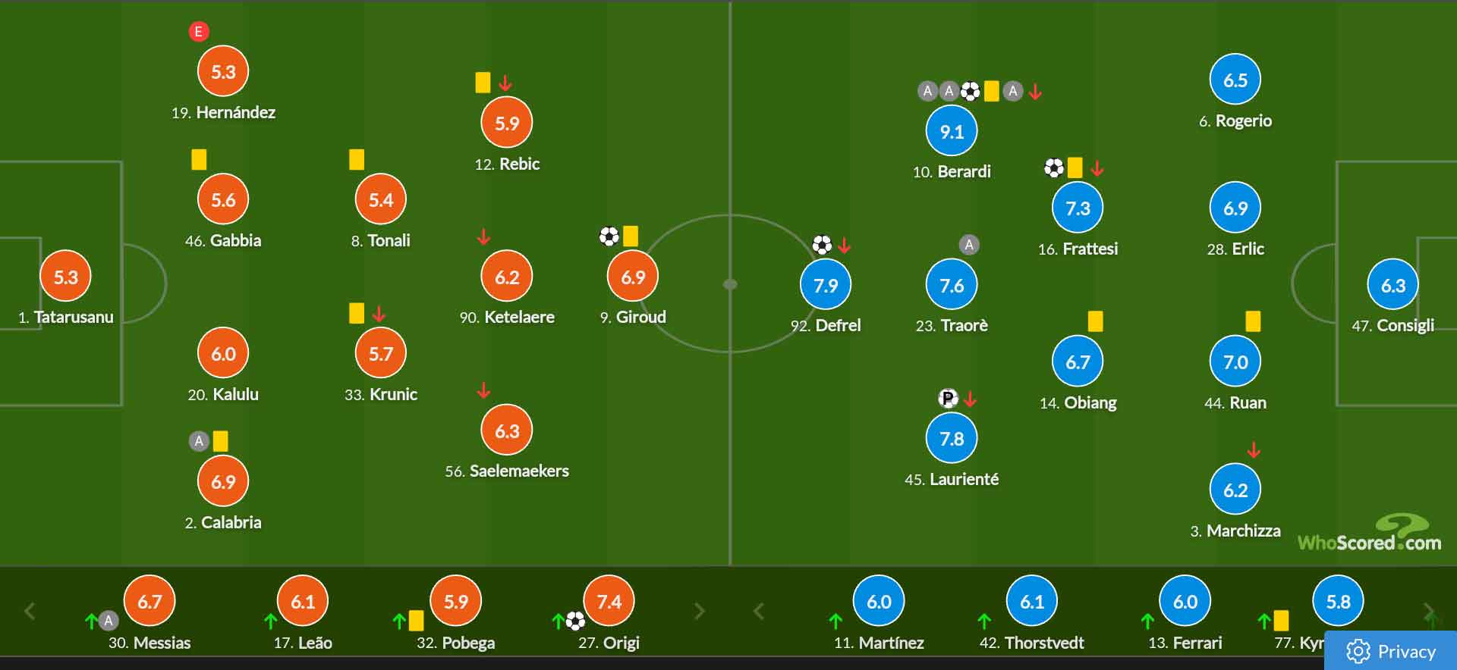Click Gabbia's yellow card icon
The height and width of the screenshot is (670, 1457).
[199, 159]
